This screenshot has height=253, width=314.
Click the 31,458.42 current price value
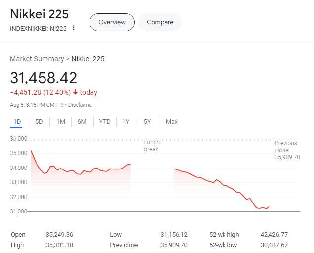click(x=44, y=78)
